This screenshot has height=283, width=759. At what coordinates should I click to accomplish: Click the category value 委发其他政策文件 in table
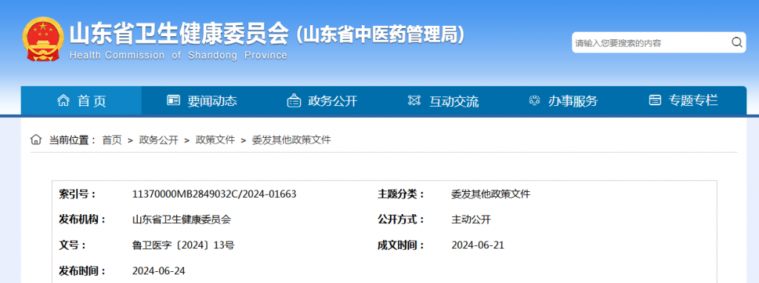click(x=491, y=194)
